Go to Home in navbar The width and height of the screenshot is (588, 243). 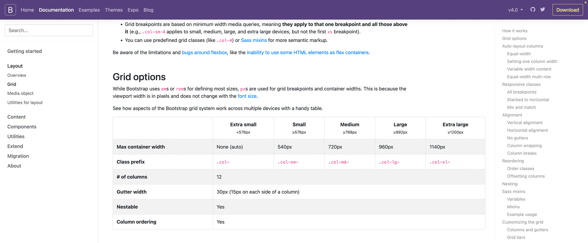click(27, 10)
